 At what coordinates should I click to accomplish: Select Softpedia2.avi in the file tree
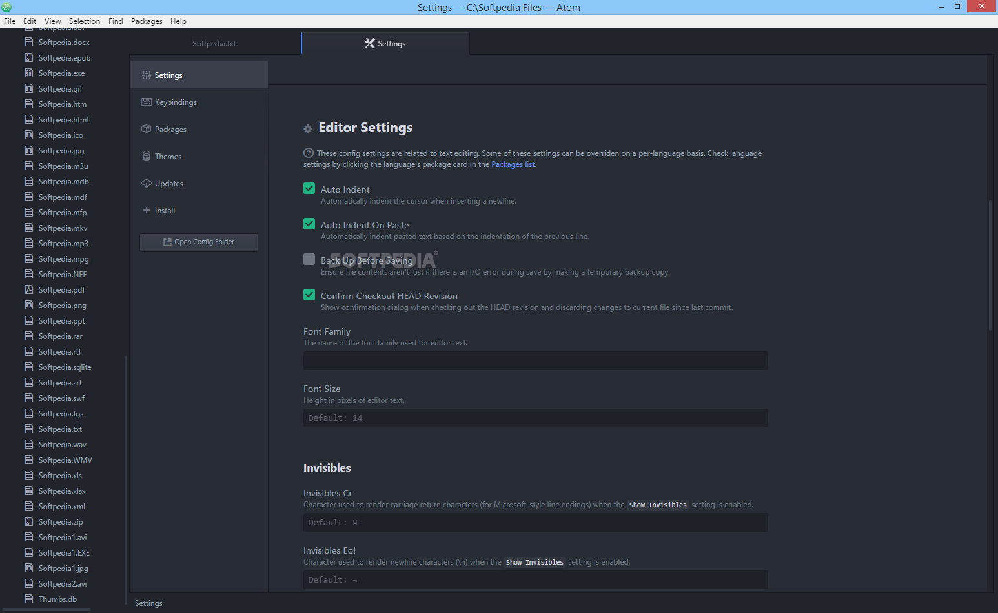point(62,583)
